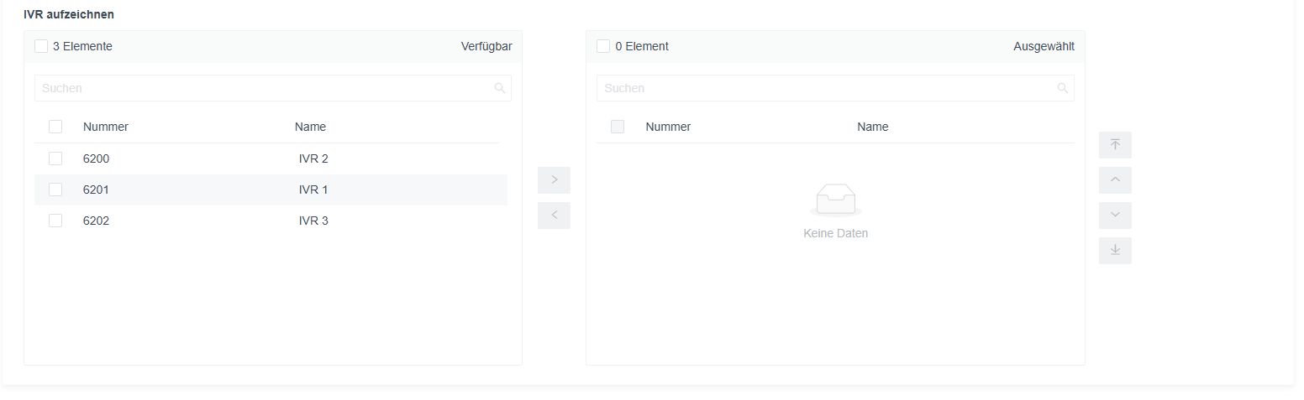
Task: Click number 6200 in the list
Action: [x=96, y=158]
